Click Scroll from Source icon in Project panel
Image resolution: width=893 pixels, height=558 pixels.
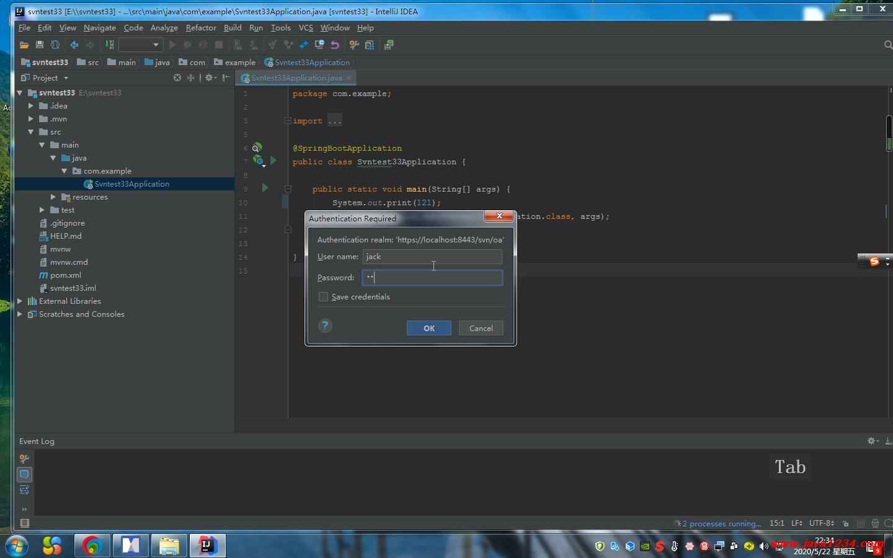(177, 77)
